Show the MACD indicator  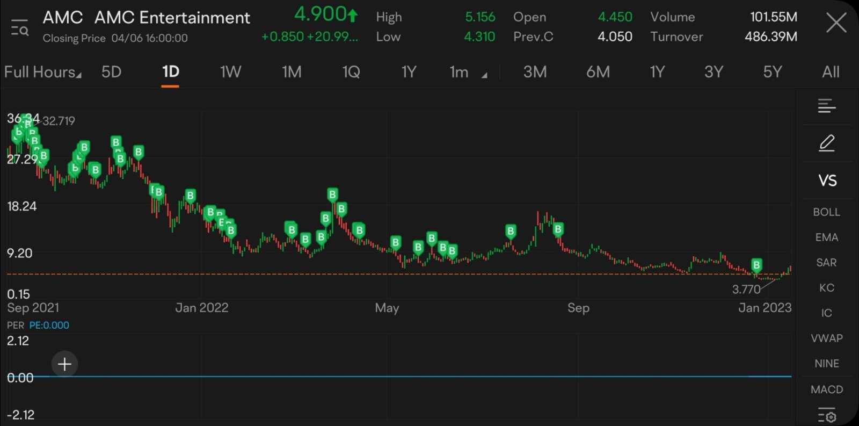(x=827, y=389)
